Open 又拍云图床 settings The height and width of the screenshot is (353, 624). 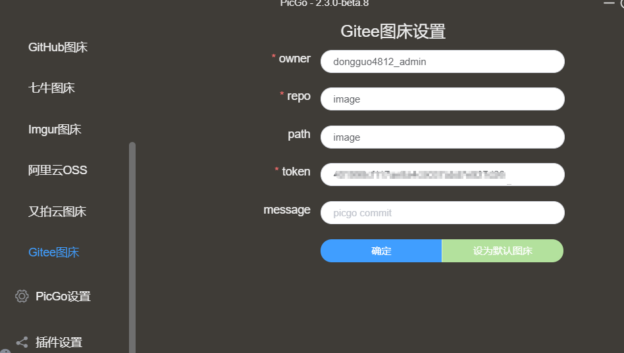57,212
